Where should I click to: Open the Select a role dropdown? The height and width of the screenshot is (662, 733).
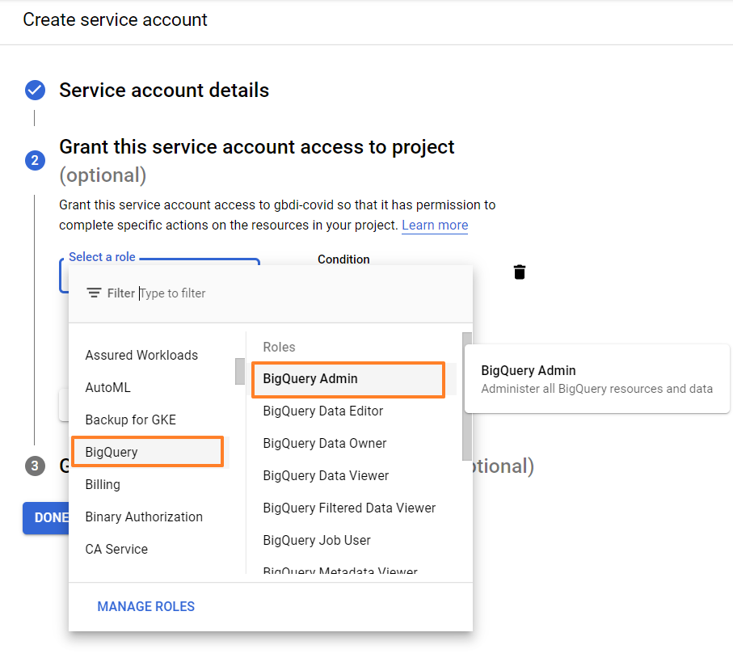click(x=242, y=263)
